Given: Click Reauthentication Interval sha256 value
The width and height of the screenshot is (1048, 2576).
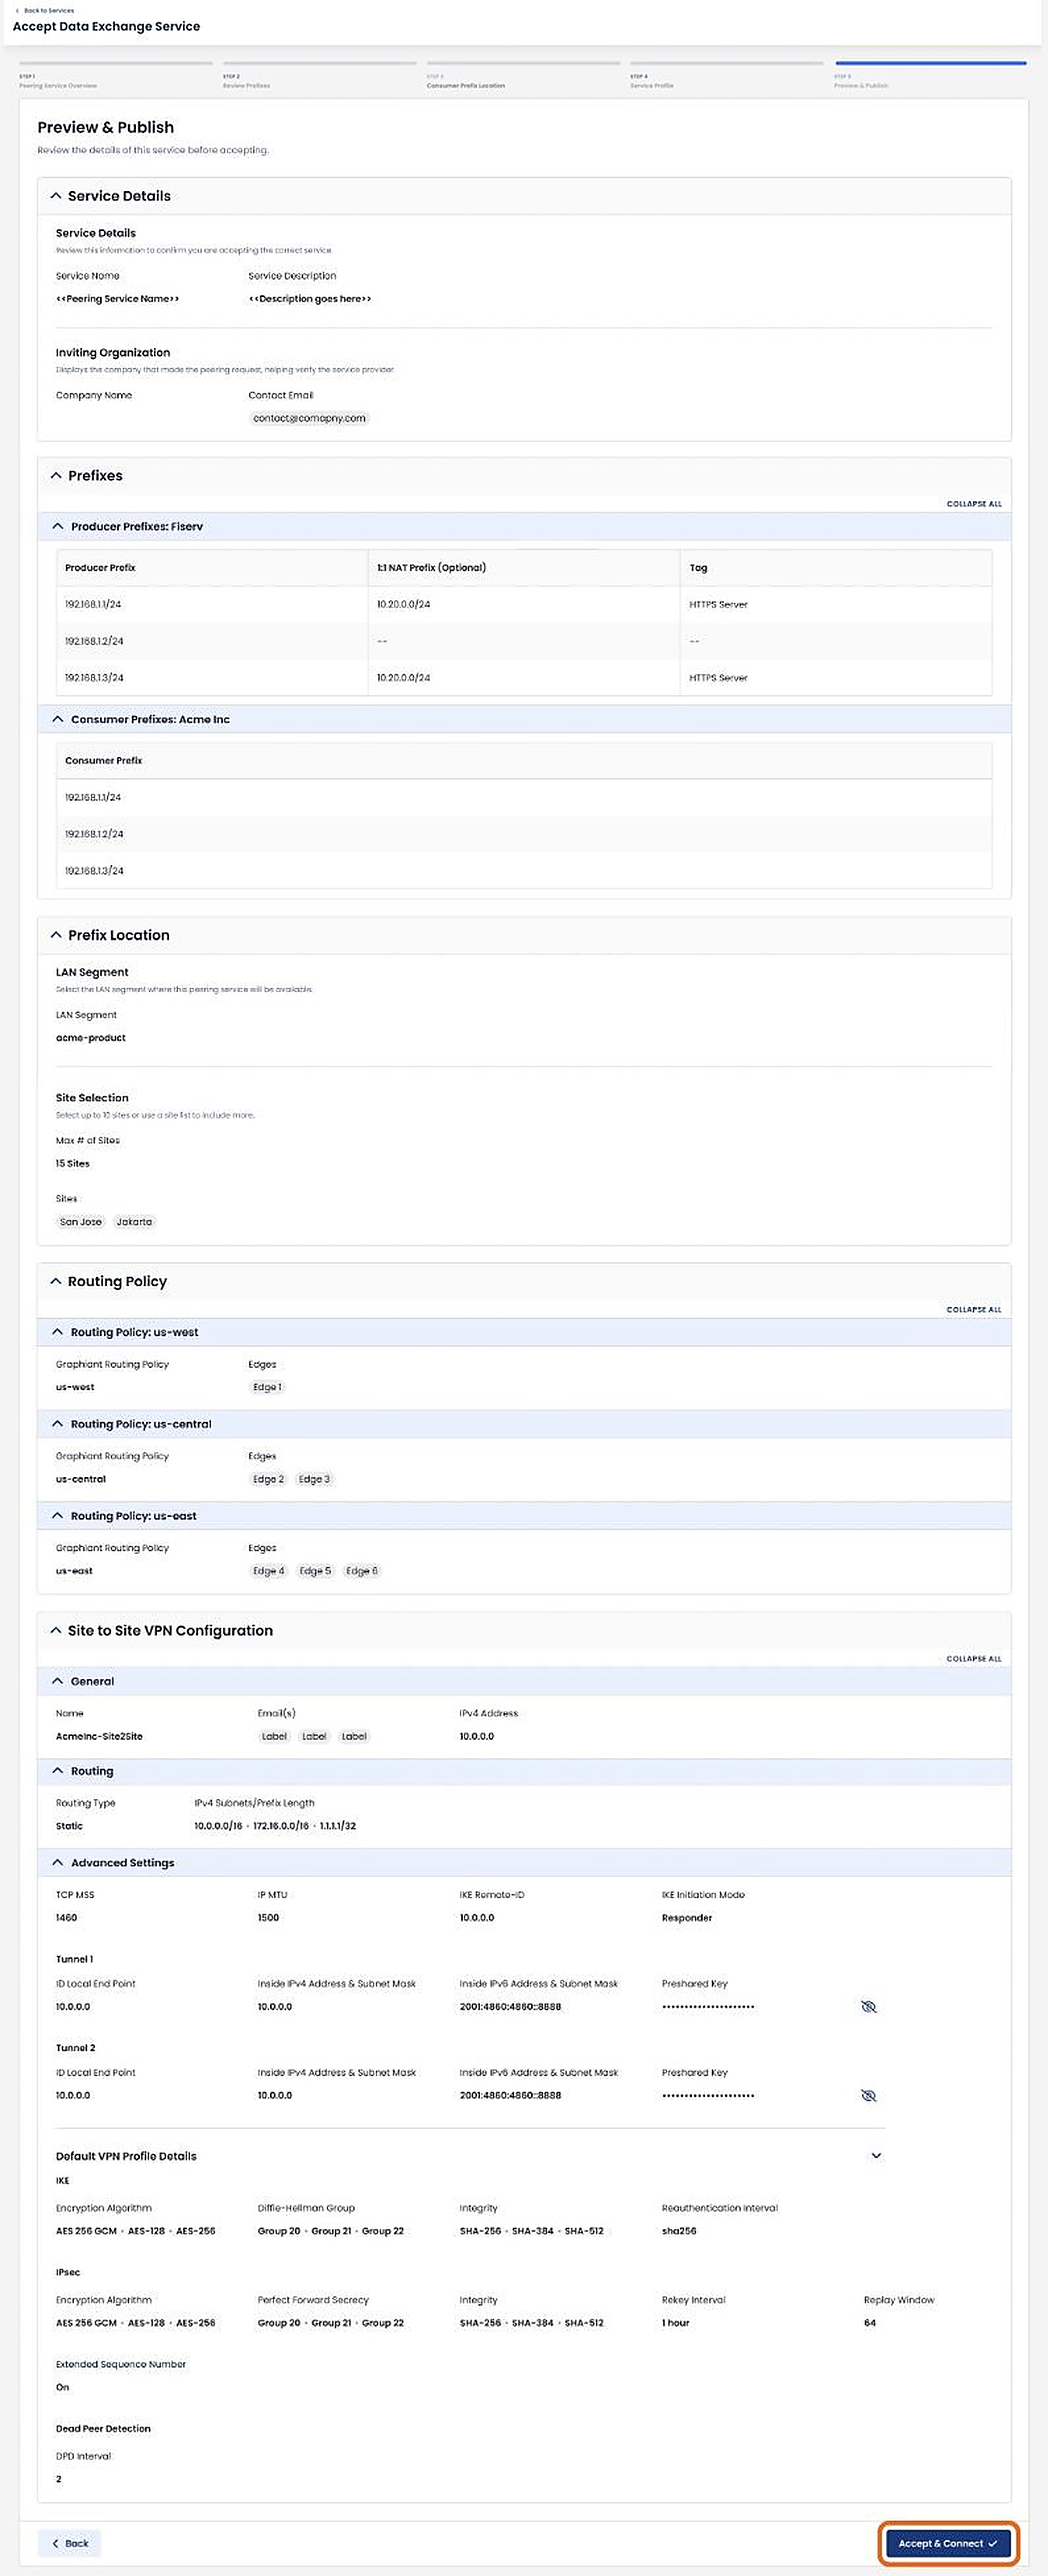Looking at the screenshot, I should click(679, 2231).
